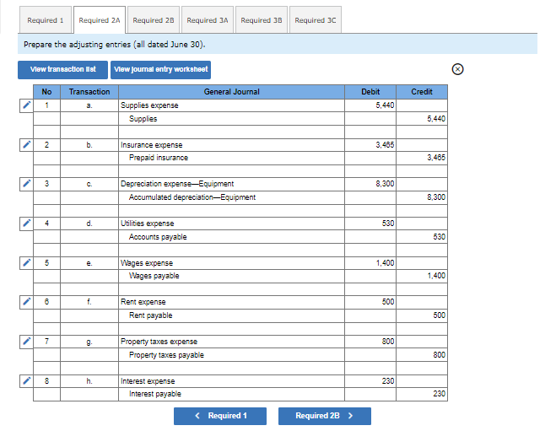Viewport: 556px width, 431px height.
Task: Advance with the bottom Required 2B button
Action: [325, 416]
